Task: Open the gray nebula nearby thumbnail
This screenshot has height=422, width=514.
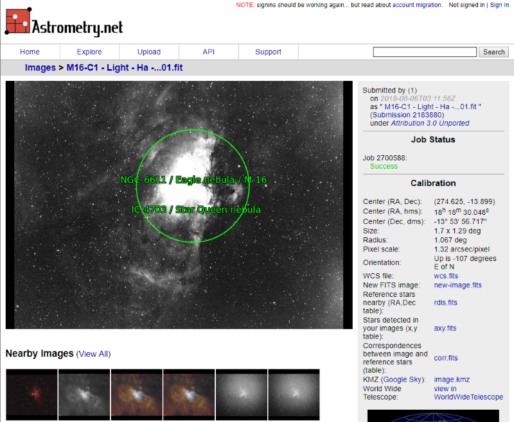Action: coord(84,395)
